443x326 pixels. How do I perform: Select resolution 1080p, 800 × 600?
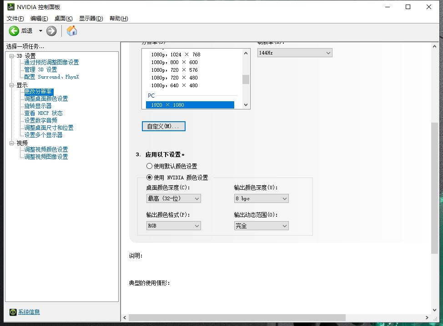click(x=174, y=62)
